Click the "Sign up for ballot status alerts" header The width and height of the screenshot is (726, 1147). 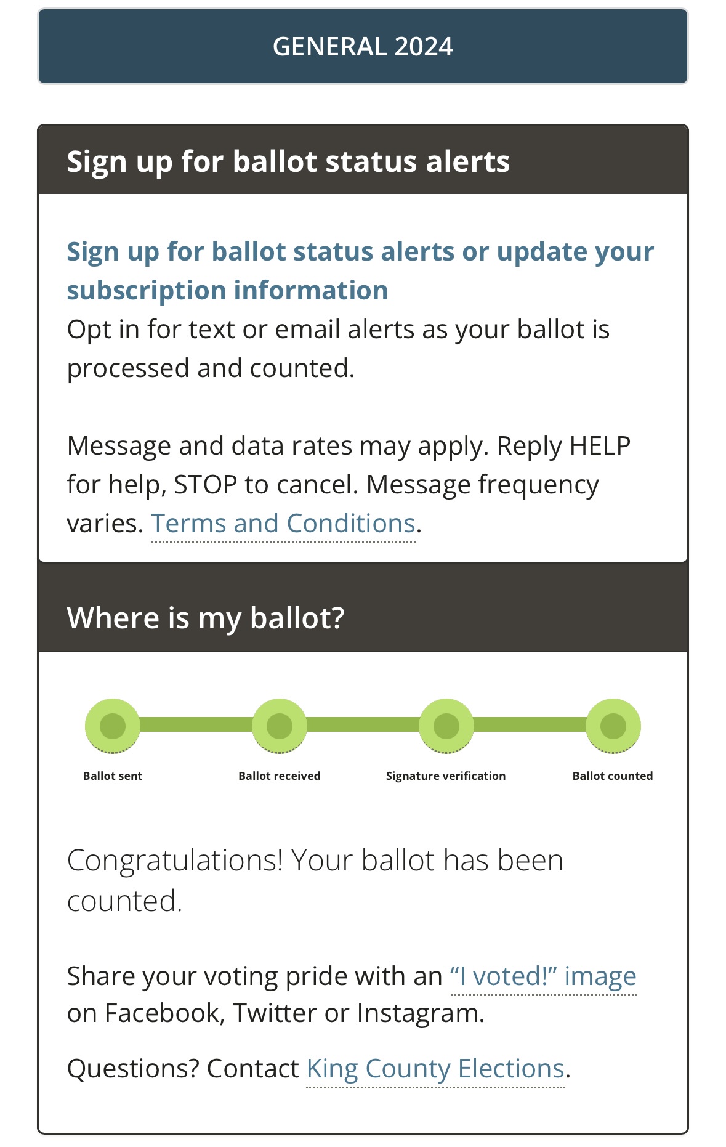coord(363,161)
